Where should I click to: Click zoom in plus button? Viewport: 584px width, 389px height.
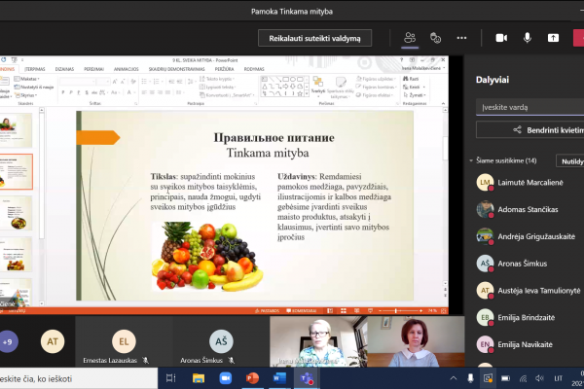click(420, 311)
